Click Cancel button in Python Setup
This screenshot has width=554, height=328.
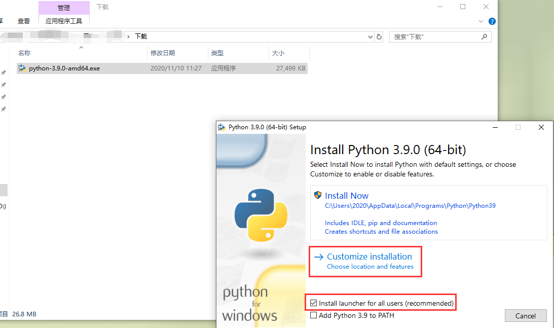(526, 316)
